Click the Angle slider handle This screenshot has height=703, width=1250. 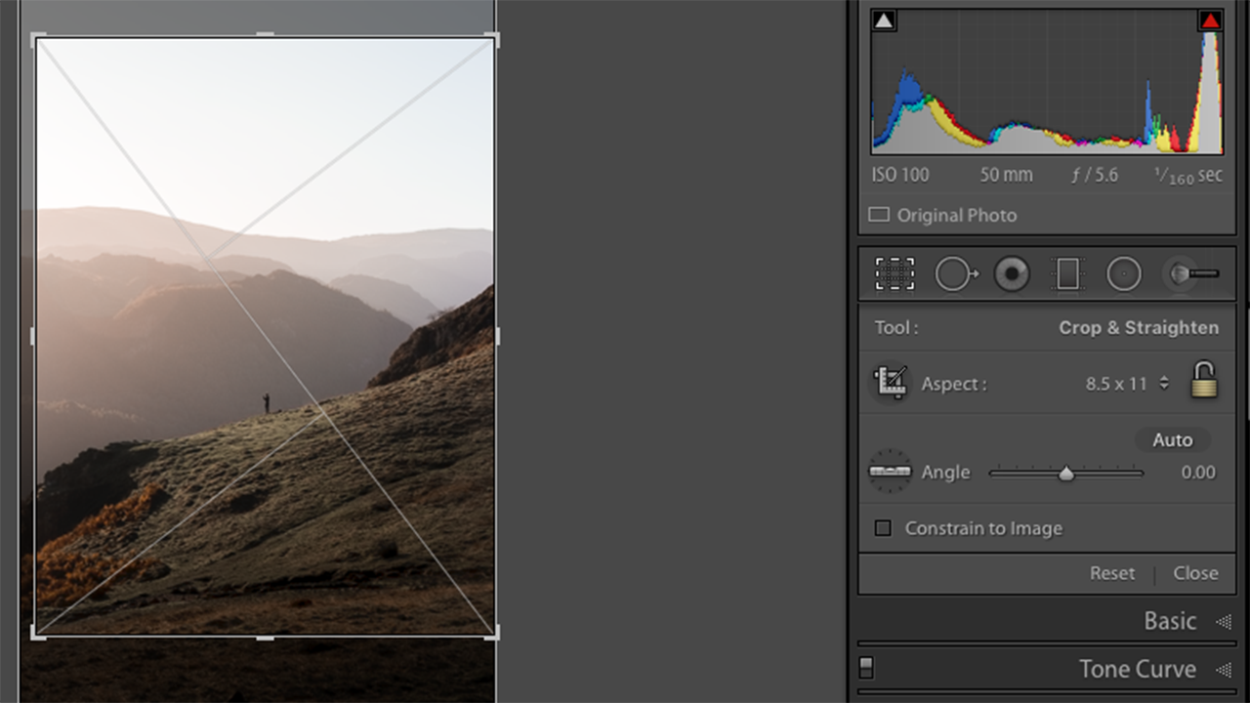point(1066,474)
